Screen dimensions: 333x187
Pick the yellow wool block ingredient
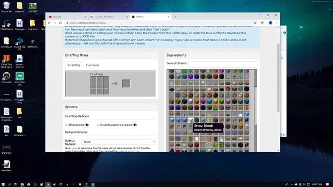(215, 101)
